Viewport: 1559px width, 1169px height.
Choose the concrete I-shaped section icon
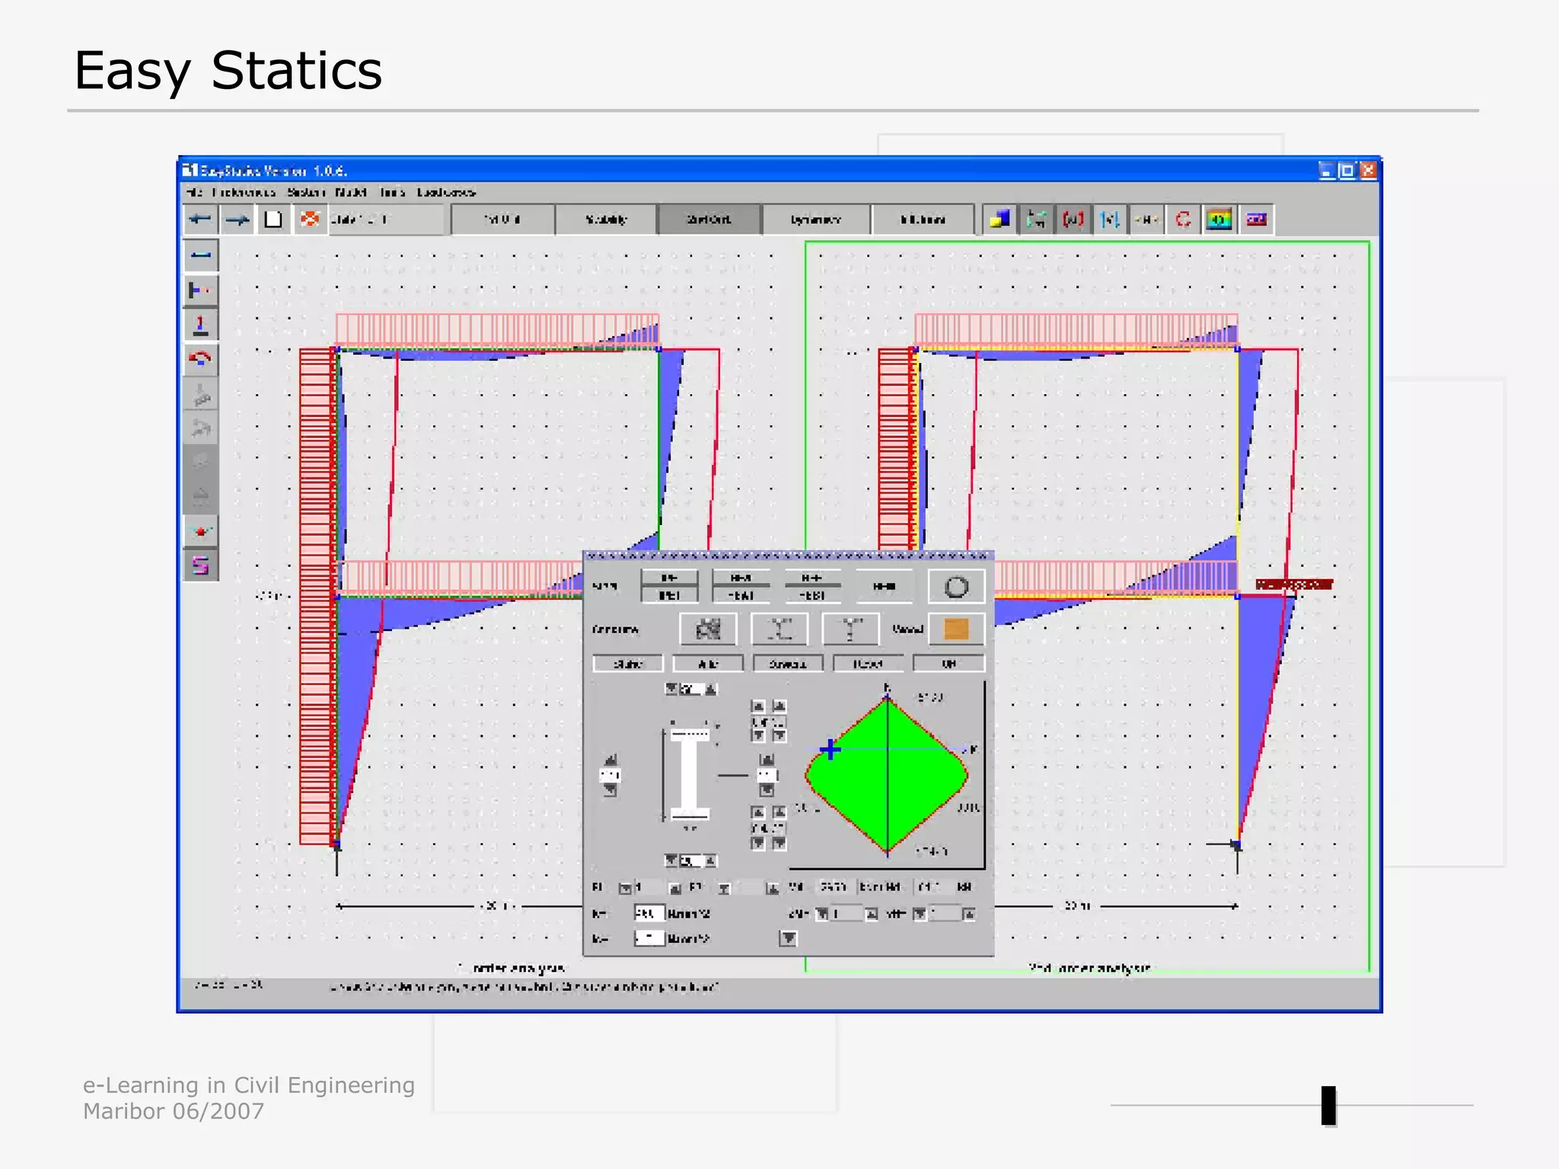tap(779, 629)
